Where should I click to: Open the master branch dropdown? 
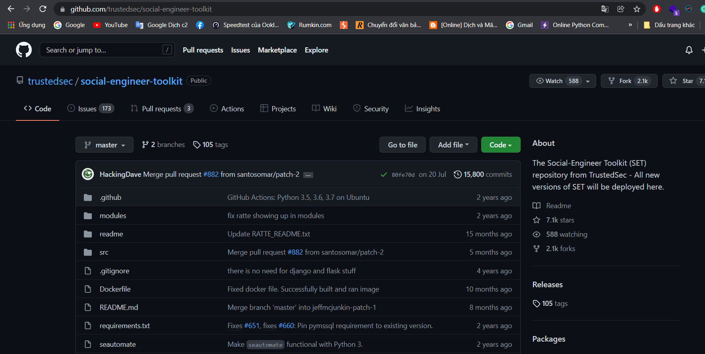[x=105, y=145]
